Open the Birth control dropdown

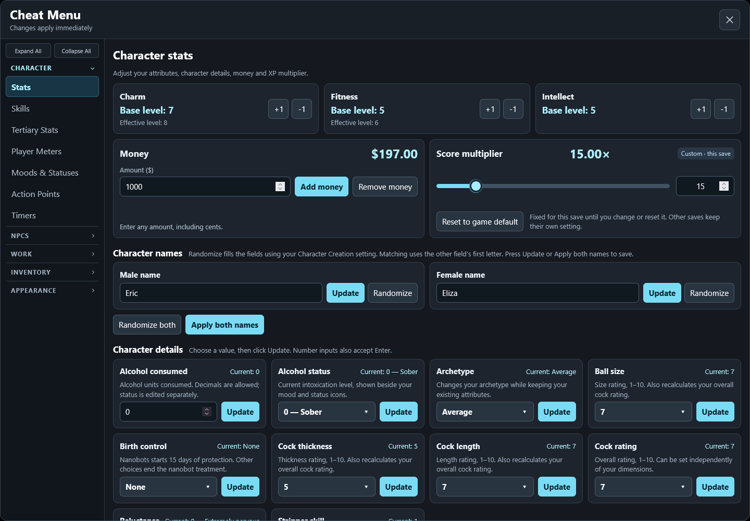[168, 487]
